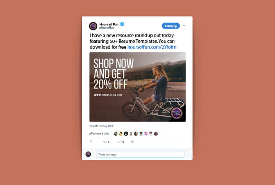Click the first liker avatar in the row
This screenshot has width=275, height=185.
(x=116, y=134)
